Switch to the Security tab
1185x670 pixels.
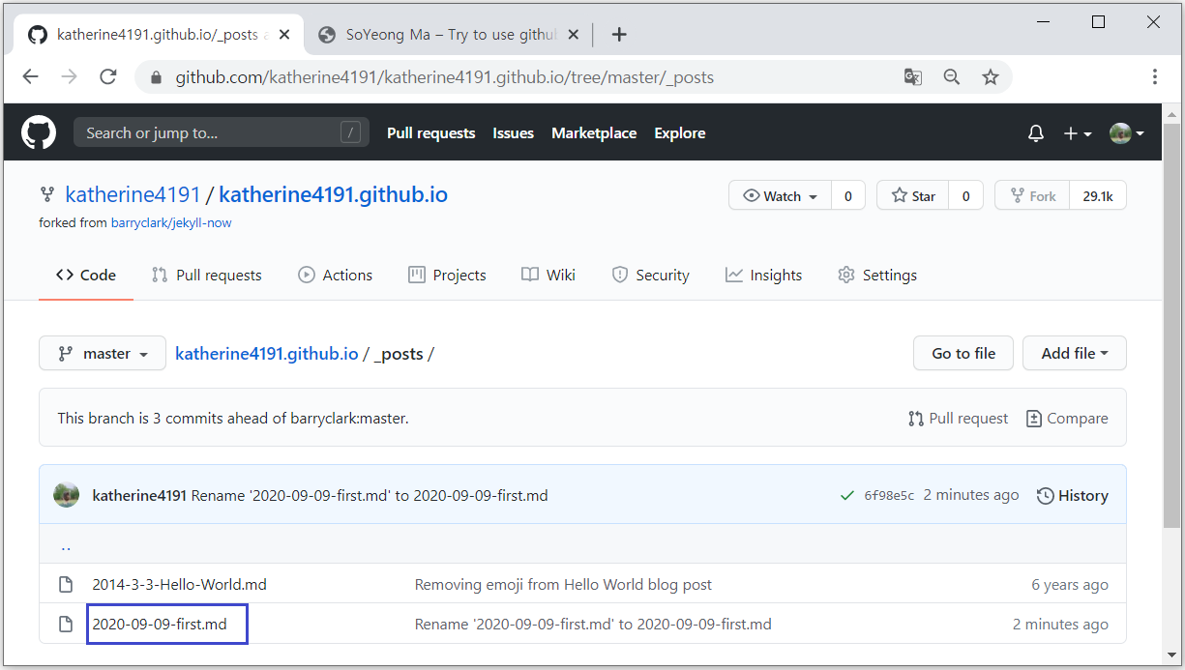tap(651, 275)
